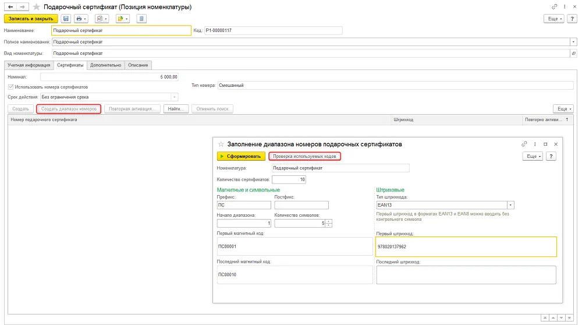Viewport: 582px width, 325px height.
Task: Open the Еще menu above the certificates table
Action: (x=564, y=109)
